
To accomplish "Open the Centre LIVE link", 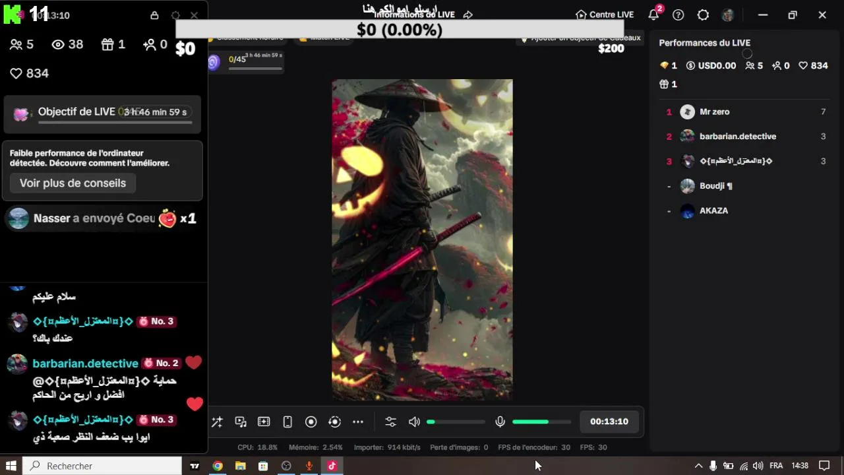I will coord(605,15).
